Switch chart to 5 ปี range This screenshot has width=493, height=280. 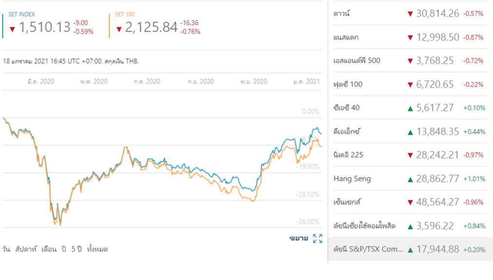[x=76, y=249]
